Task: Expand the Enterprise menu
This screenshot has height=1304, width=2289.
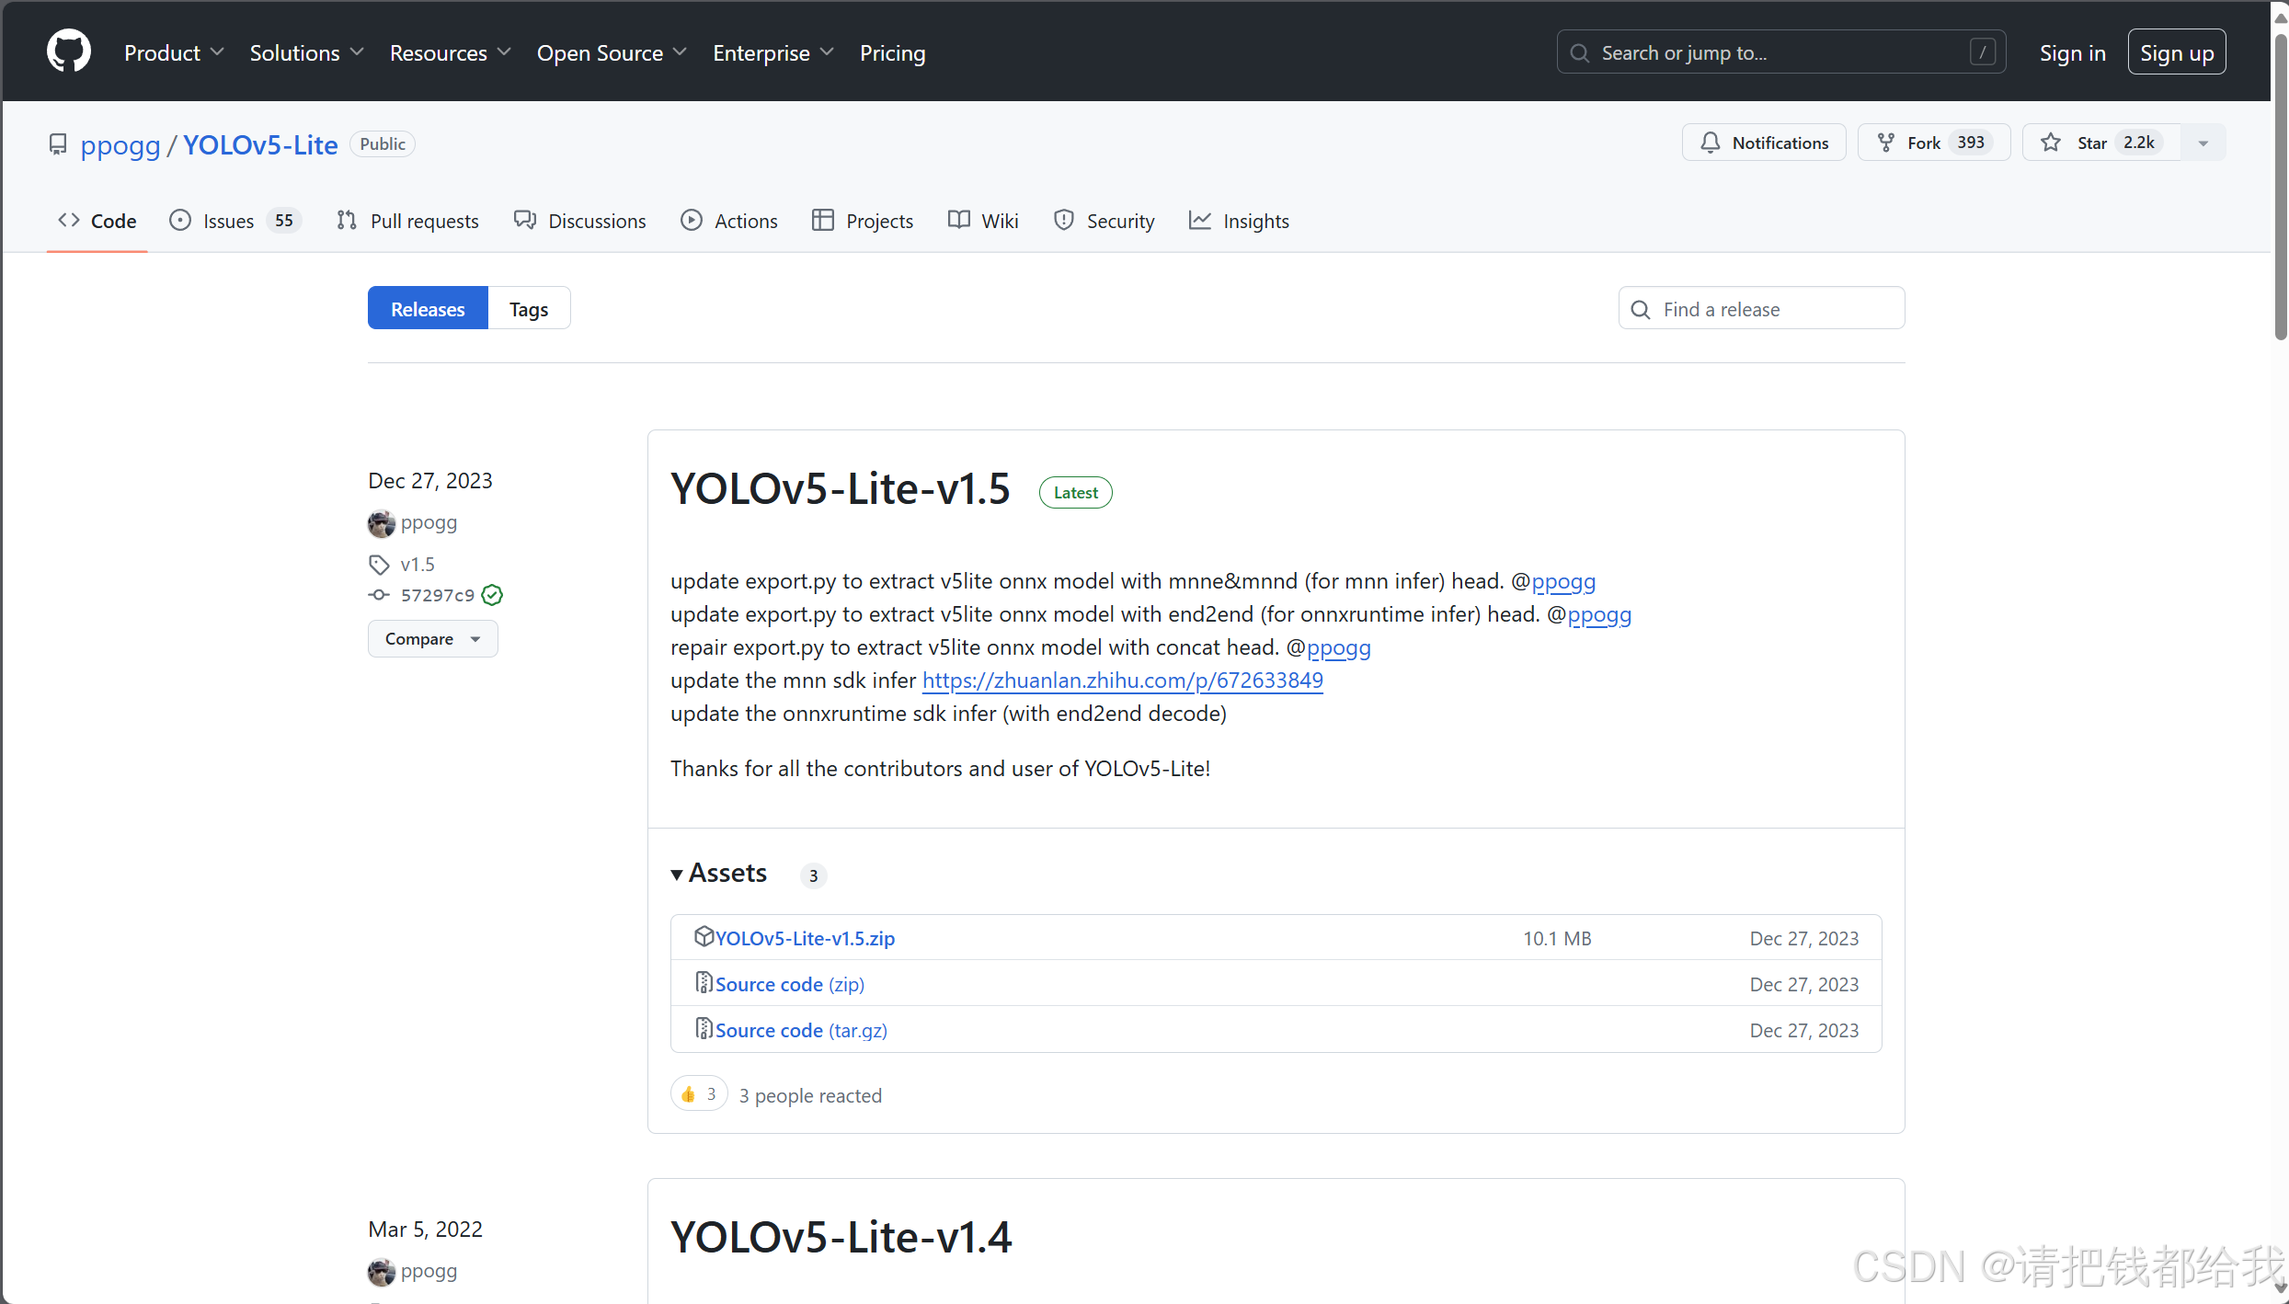Action: [773, 53]
